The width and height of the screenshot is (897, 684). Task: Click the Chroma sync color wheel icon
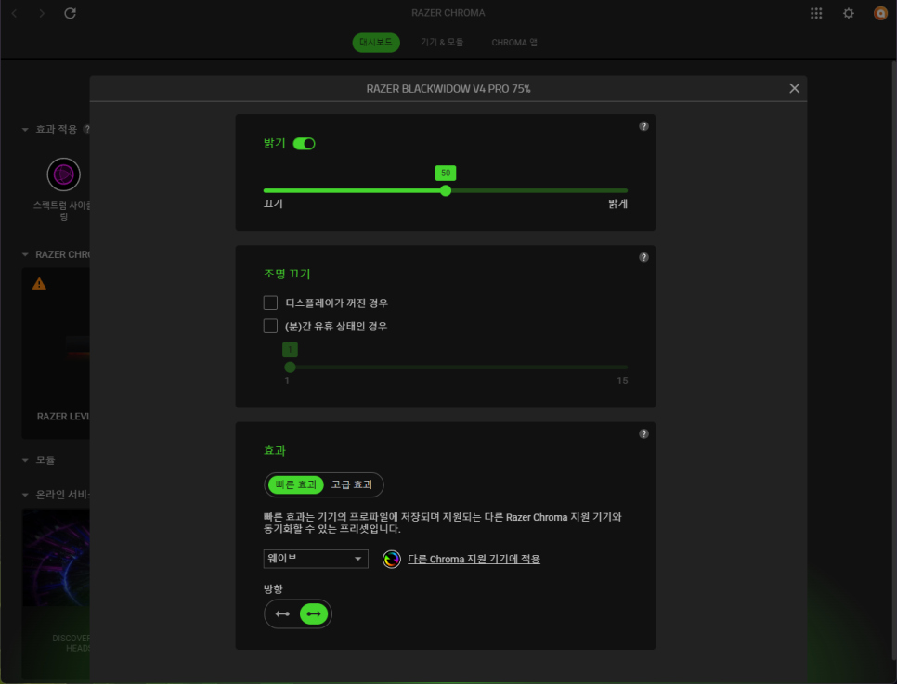point(391,559)
